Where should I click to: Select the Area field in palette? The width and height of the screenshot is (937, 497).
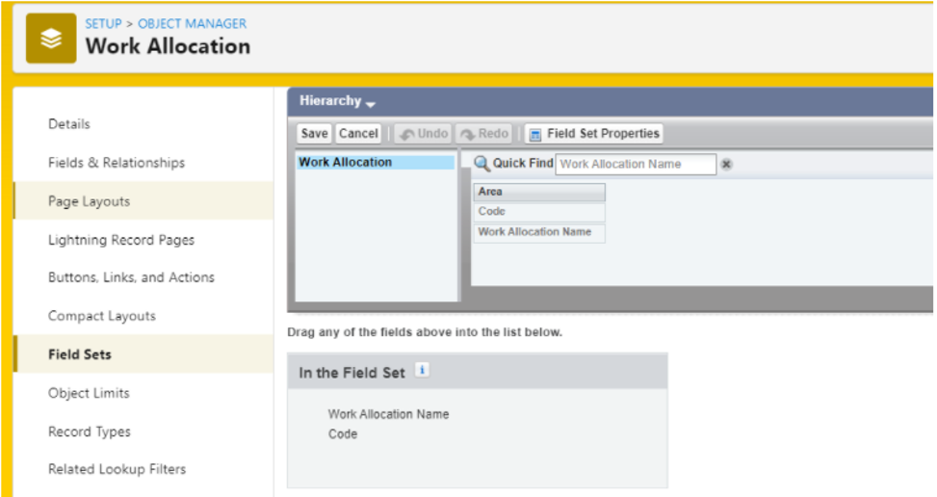coord(538,192)
